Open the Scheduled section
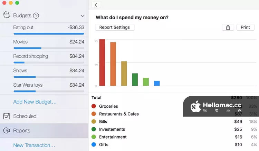The width and height of the screenshot is (259, 151). point(25,116)
